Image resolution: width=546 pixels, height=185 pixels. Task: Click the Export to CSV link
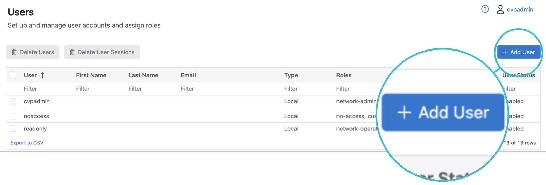(27, 143)
